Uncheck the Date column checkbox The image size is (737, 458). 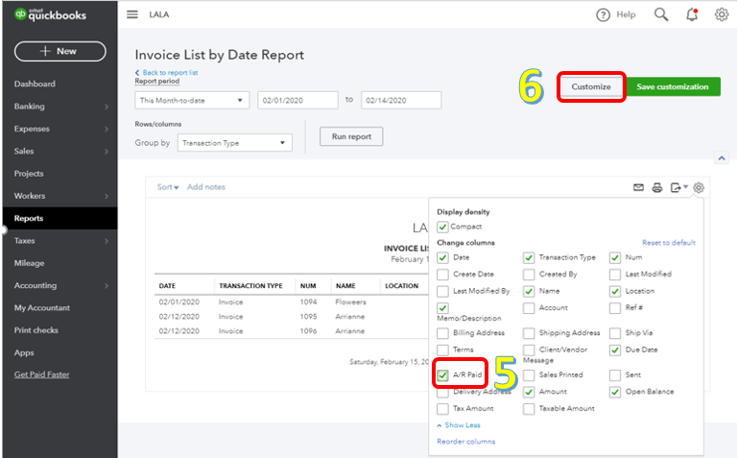tap(442, 257)
